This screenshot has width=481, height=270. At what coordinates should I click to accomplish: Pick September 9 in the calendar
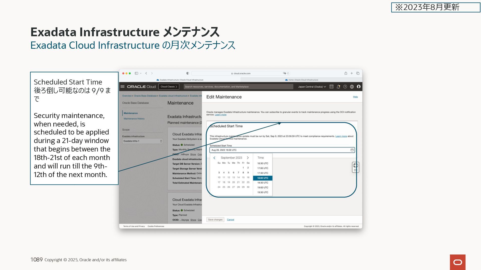click(x=248, y=172)
